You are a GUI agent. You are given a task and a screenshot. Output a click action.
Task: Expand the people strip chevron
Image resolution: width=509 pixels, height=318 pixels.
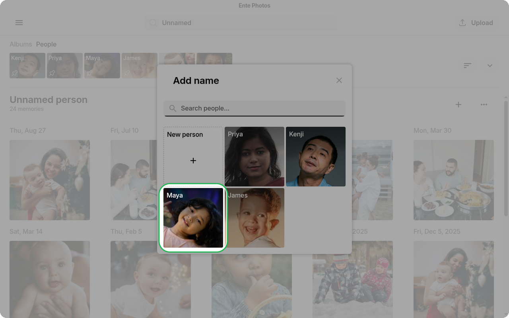(x=490, y=66)
